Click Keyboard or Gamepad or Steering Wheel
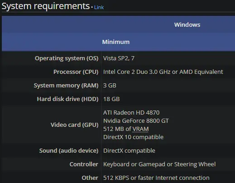The image size is (235, 183). (159, 164)
